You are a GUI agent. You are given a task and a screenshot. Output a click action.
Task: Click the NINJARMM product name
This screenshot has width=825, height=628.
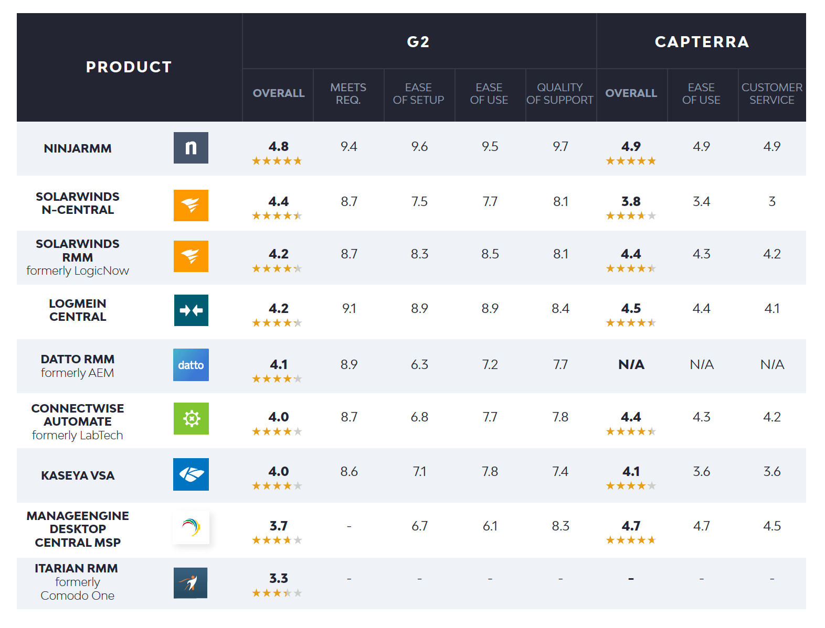pyautogui.click(x=78, y=148)
